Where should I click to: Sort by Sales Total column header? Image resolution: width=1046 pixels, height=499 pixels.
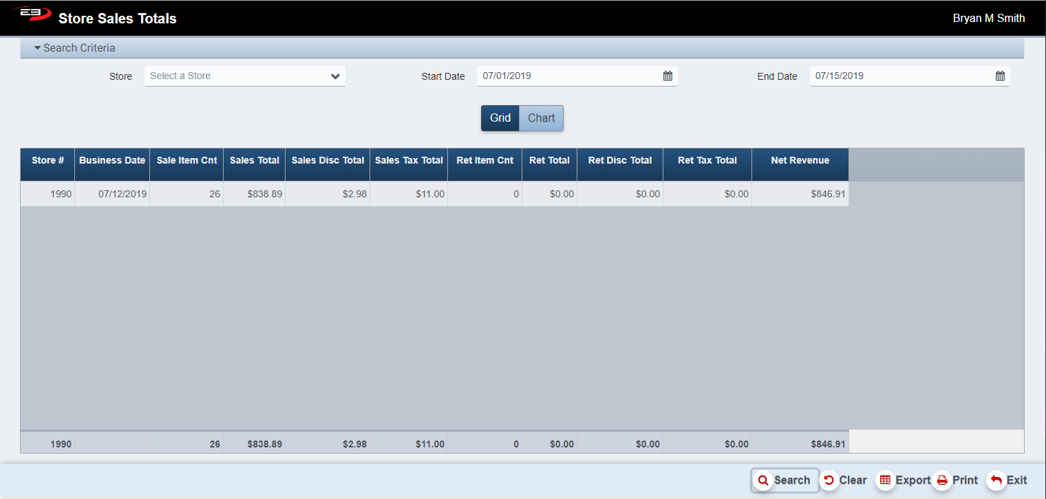(254, 161)
